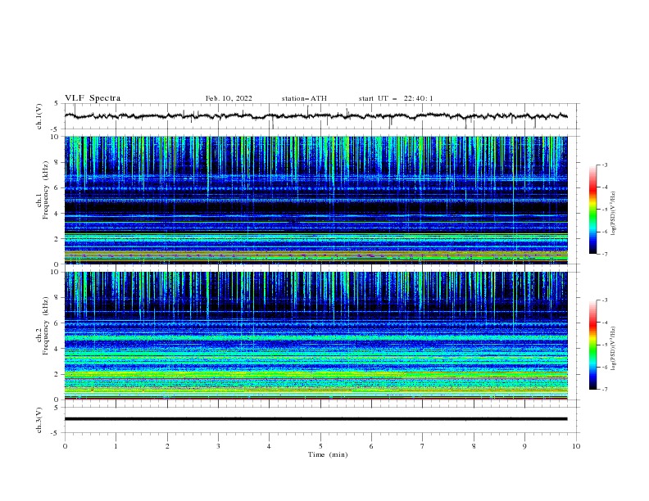Viewport: 649px width, 501px height.
Task: Click the ch.2 color scale bar
Action: [592, 345]
